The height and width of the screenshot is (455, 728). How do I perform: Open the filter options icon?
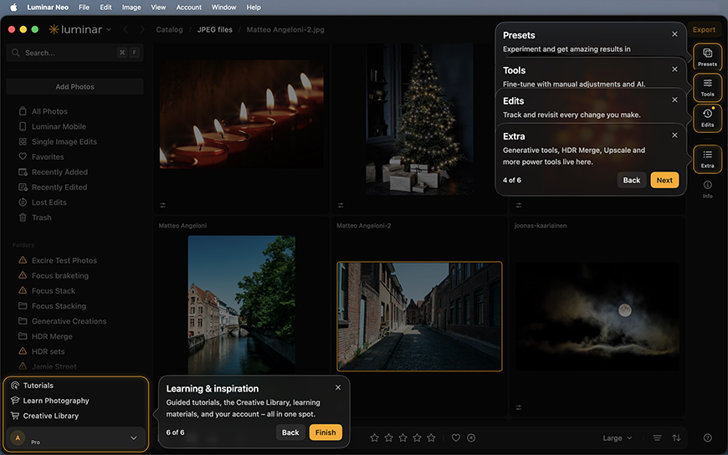[x=657, y=437]
